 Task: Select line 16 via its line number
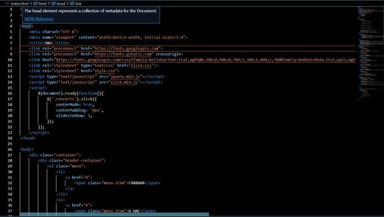[10, 93]
